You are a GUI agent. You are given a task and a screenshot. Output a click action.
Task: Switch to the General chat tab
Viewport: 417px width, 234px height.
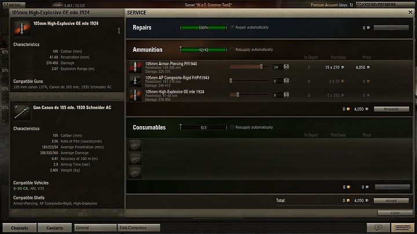(96, 228)
